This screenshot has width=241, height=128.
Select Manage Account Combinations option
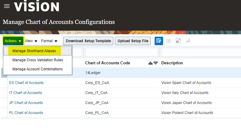37,69
